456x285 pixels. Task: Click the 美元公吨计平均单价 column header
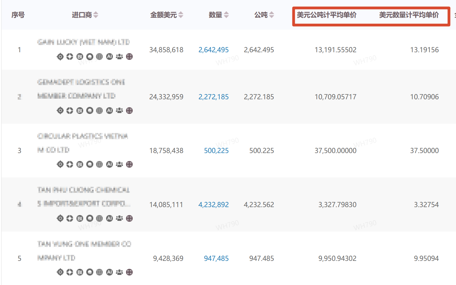[x=327, y=15]
